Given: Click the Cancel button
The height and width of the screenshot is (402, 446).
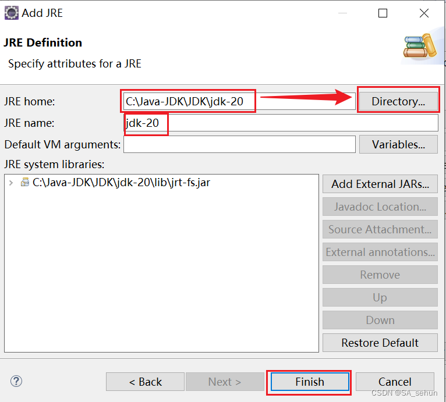Looking at the screenshot, I should 395,382.
